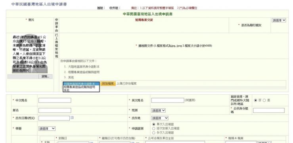
Task: Open the 是否為隨行親友 dropdown
Action: pos(279,20)
